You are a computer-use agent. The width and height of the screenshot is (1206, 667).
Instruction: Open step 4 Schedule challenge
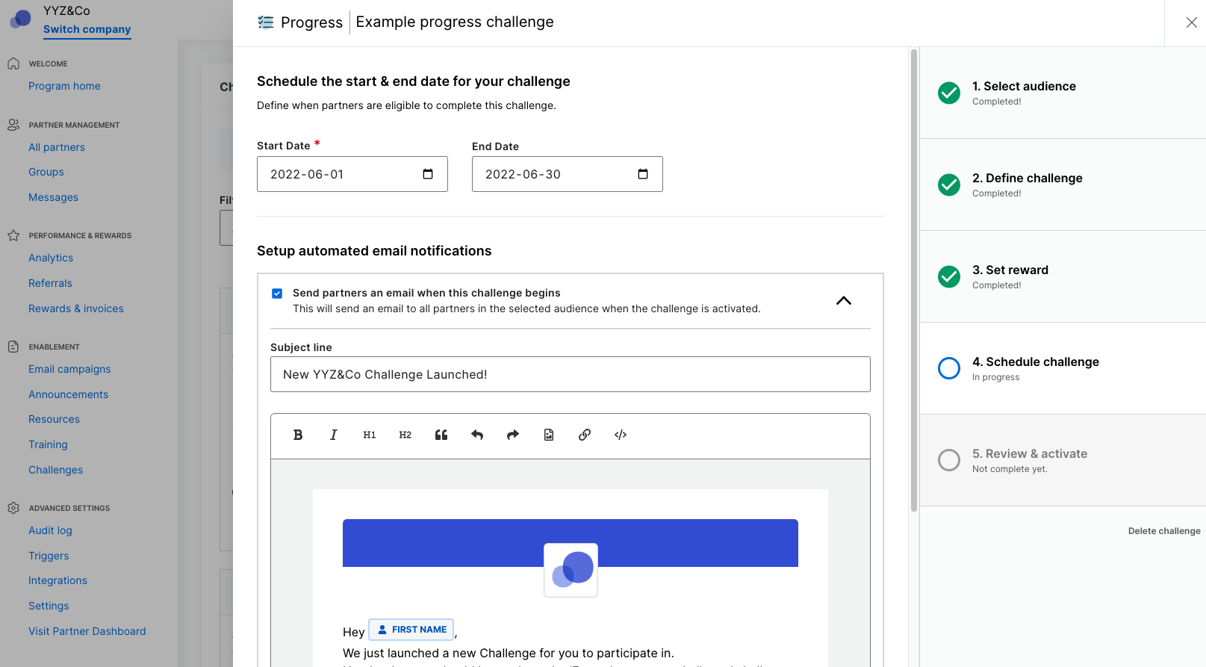pos(1063,368)
